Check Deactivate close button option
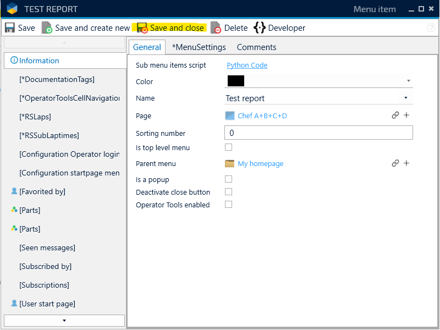Viewport: 440px width, 330px height. point(229,192)
